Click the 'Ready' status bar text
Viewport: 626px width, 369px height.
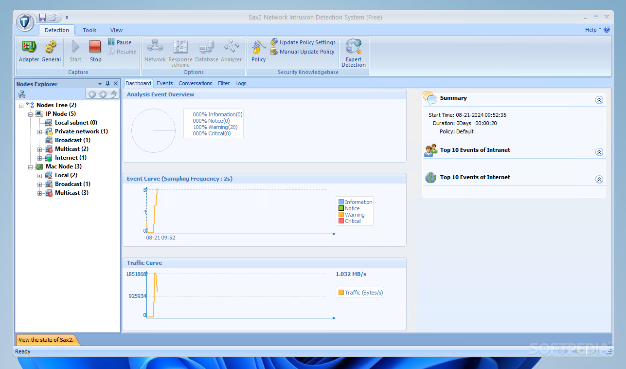click(x=23, y=351)
